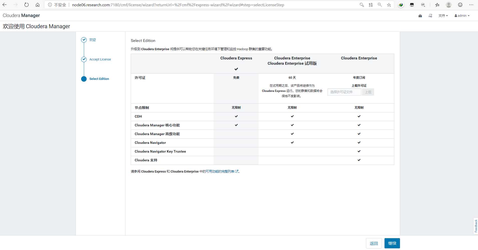This screenshot has height=250, width=478.
Task: Open the 可用功能的完整列表 link
Action: click(220, 172)
